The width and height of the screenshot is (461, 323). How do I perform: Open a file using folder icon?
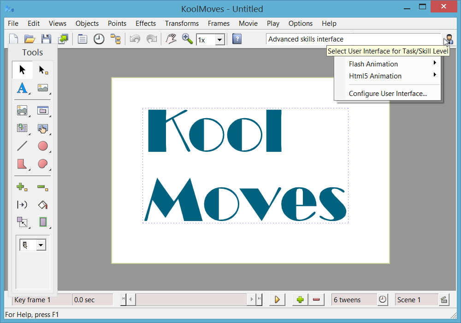(30, 39)
